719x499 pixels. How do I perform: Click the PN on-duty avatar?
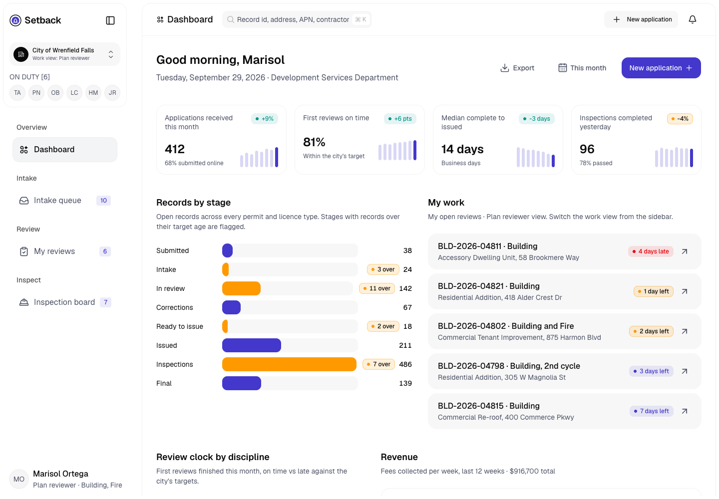coord(36,93)
